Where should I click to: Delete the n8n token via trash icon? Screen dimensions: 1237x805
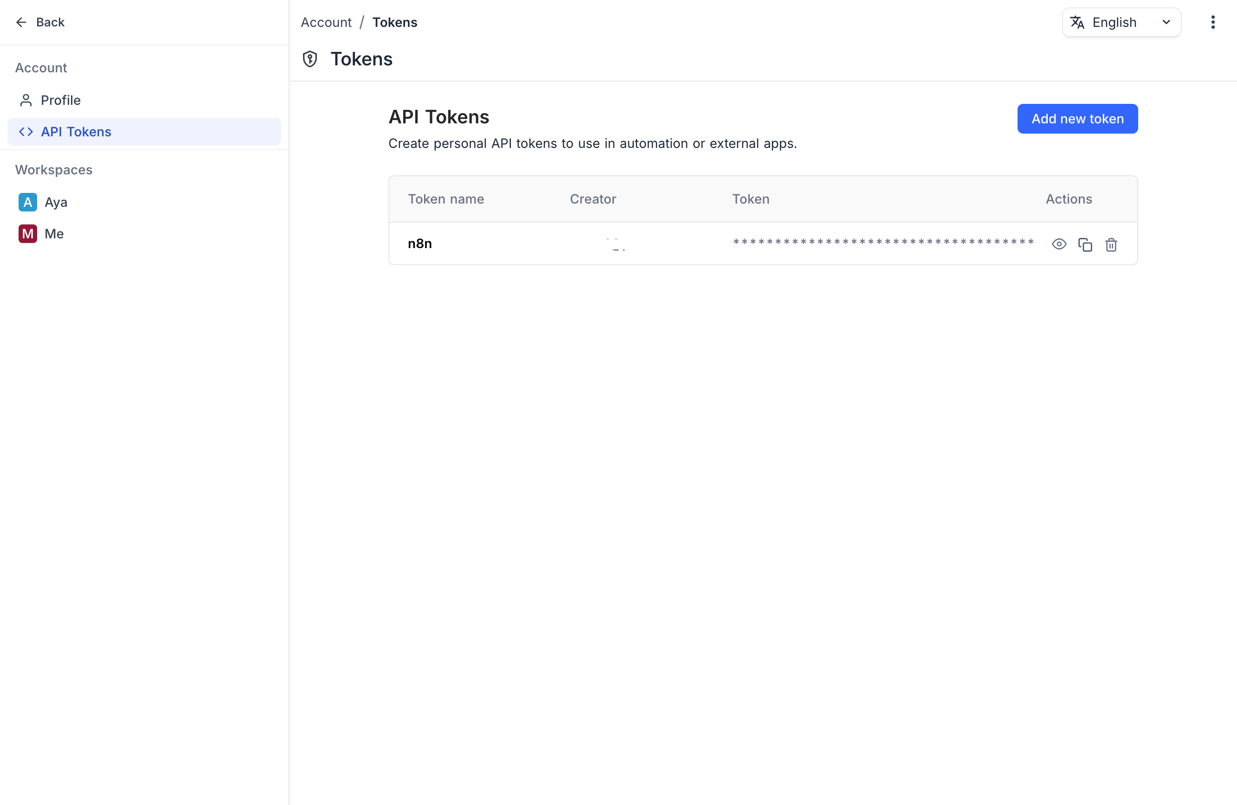click(1111, 244)
